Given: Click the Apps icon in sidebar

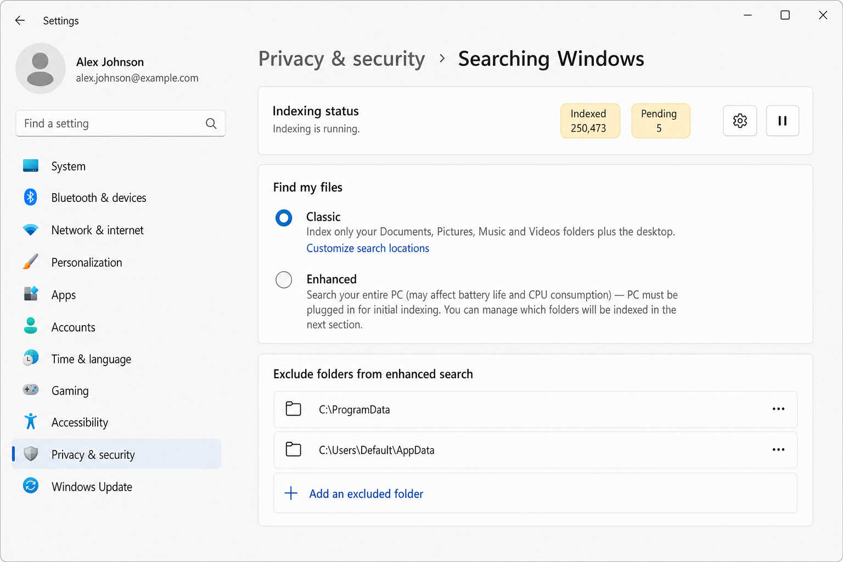Looking at the screenshot, I should (x=31, y=294).
